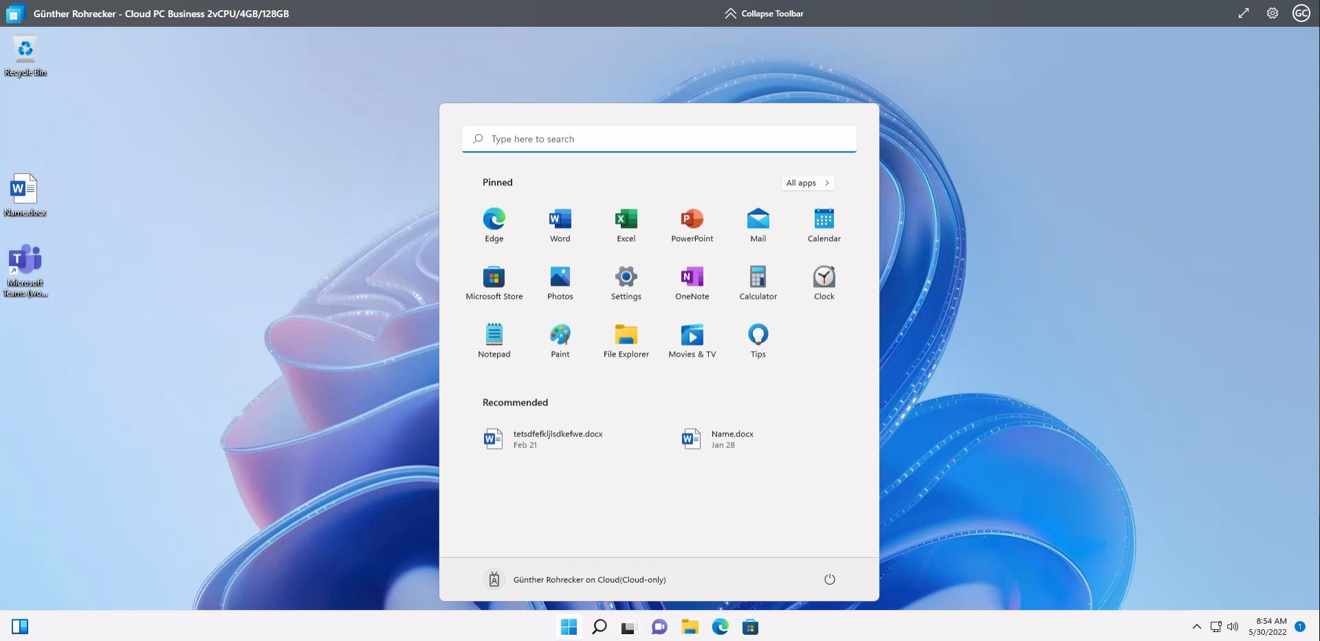Click the volume speaker icon
The height and width of the screenshot is (641, 1320).
(1232, 627)
